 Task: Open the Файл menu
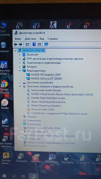click(18, 39)
